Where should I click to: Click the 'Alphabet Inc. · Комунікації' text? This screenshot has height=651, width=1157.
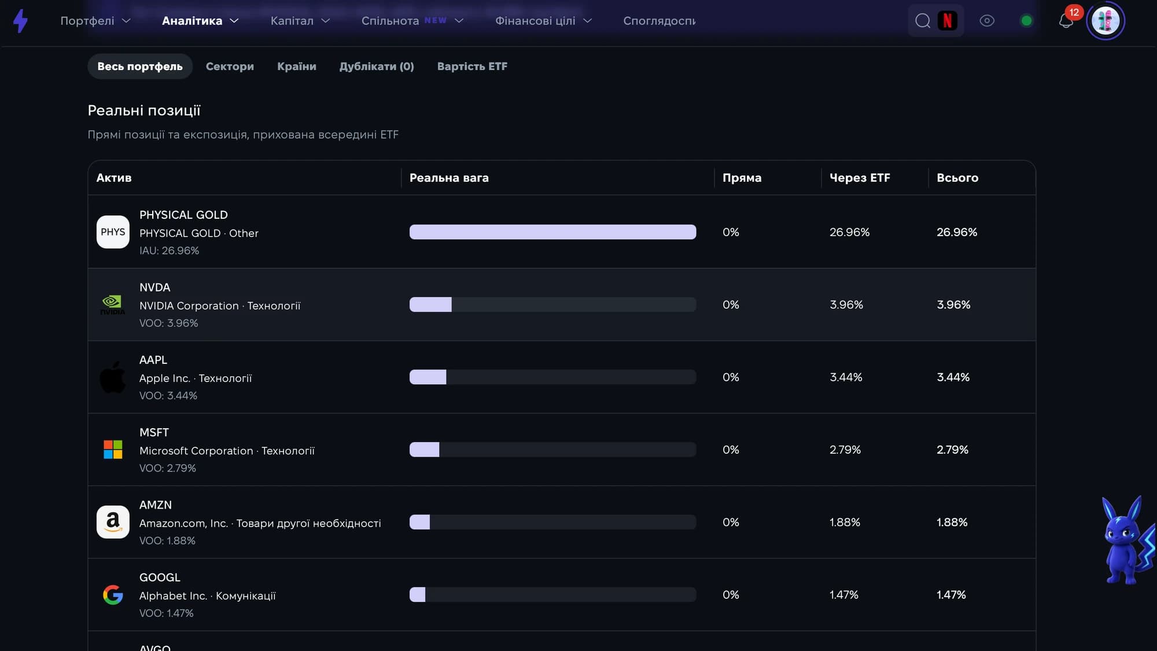click(207, 595)
